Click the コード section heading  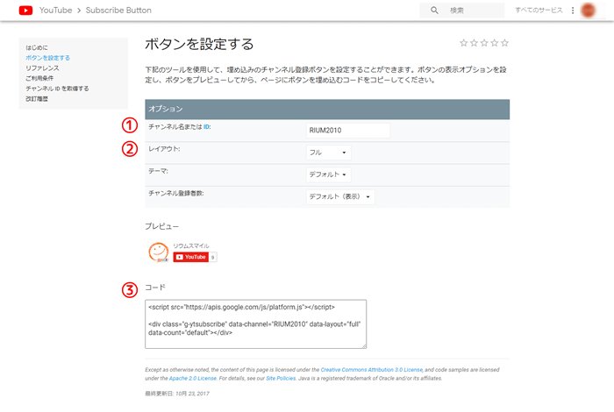[x=155, y=288]
